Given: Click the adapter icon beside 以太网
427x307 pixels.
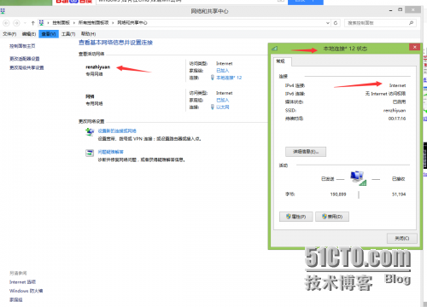Looking at the screenshot, I should point(213,107).
